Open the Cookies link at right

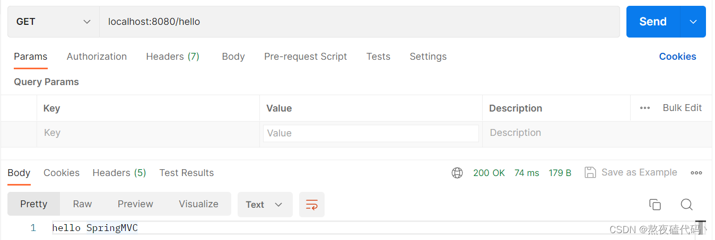(677, 57)
